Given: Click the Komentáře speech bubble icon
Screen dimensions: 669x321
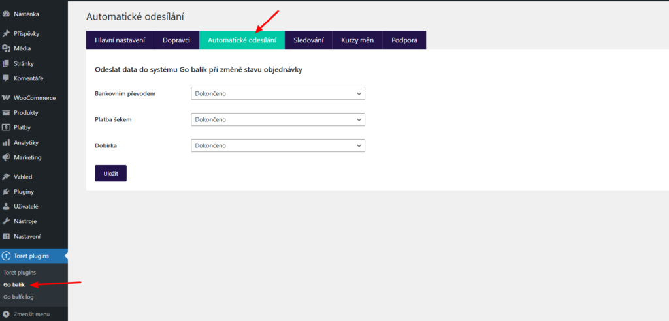Looking at the screenshot, I should (6, 78).
